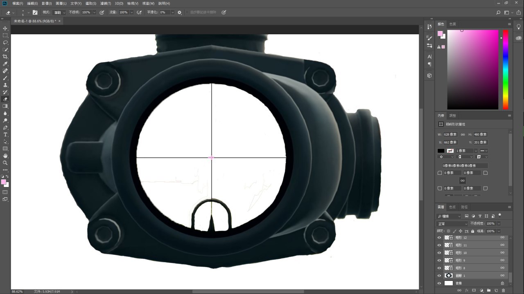
Task: Hide the 矩形 9 layer
Action: [439, 260]
